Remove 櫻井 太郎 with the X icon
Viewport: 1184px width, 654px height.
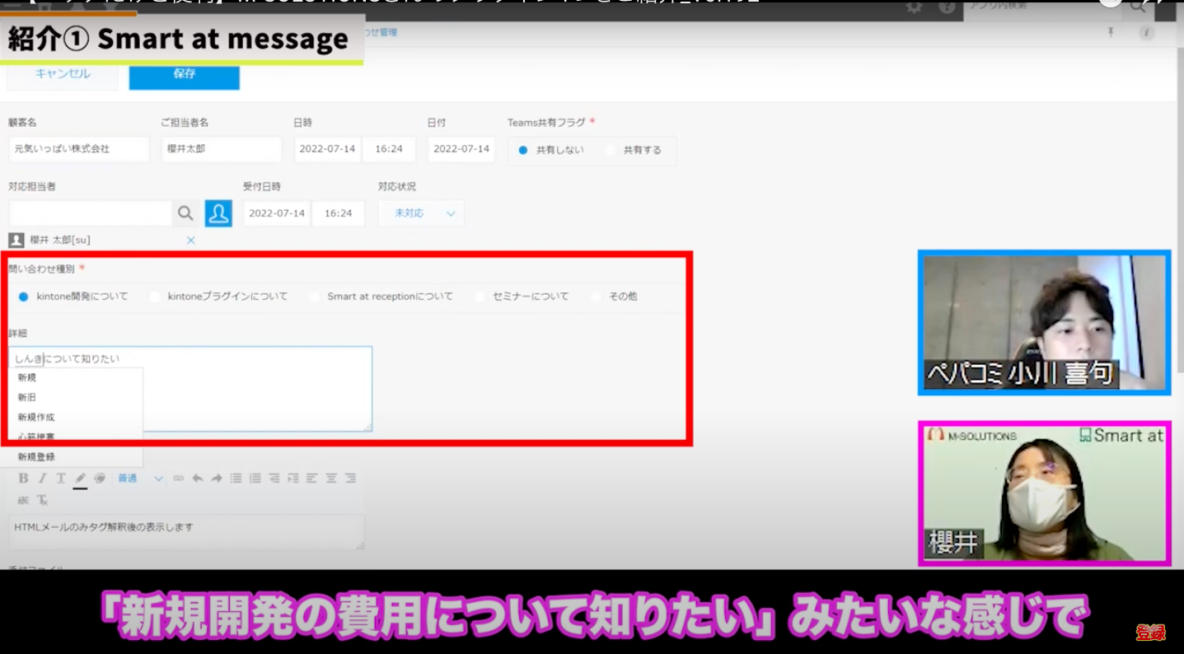pyautogui.click(x=191, y=241)
